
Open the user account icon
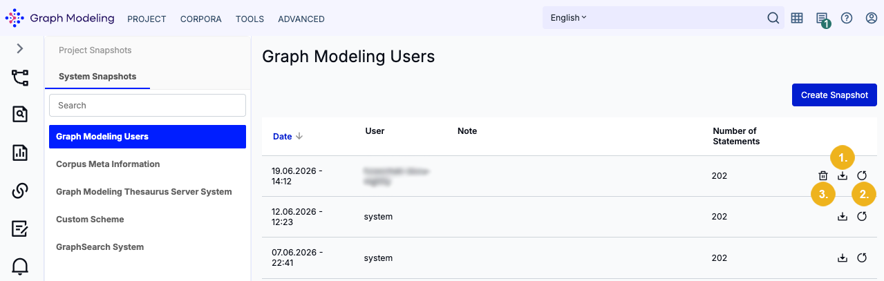pos(872,18)
